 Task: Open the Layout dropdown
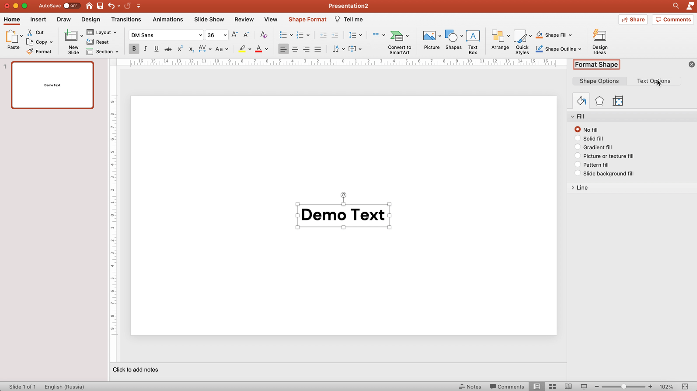pos(102,32)
